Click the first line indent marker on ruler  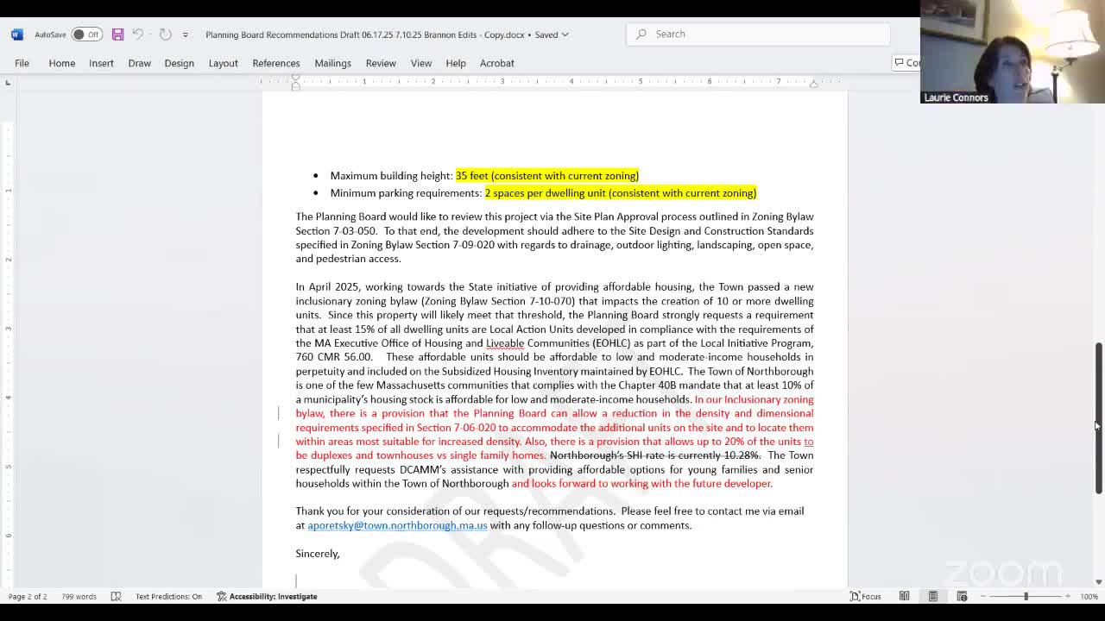coord(295,78)
